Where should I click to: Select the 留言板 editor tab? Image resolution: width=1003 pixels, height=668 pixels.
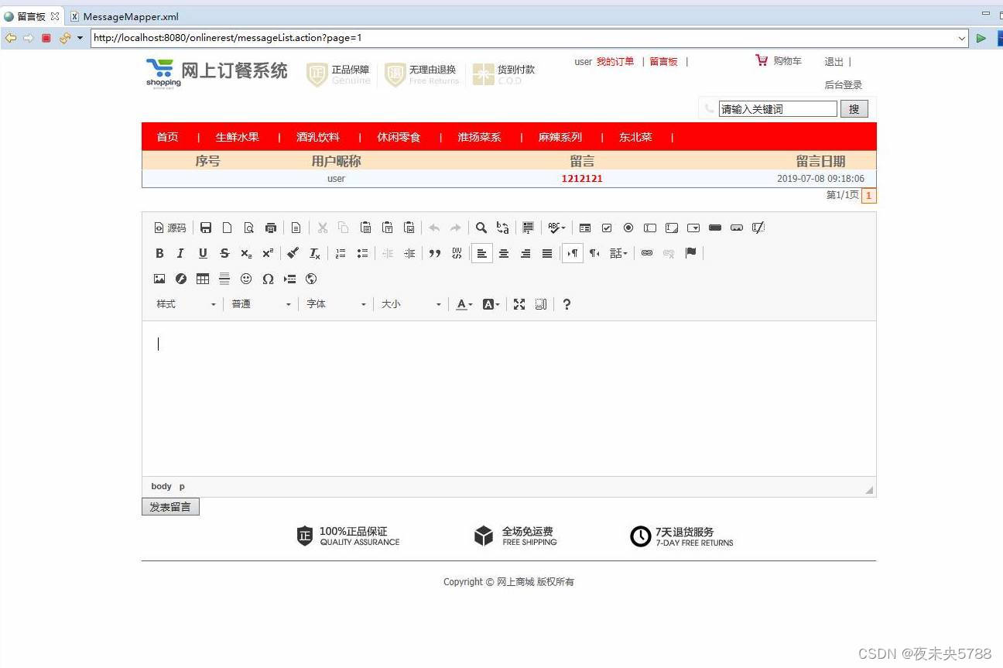click(31, 16)
